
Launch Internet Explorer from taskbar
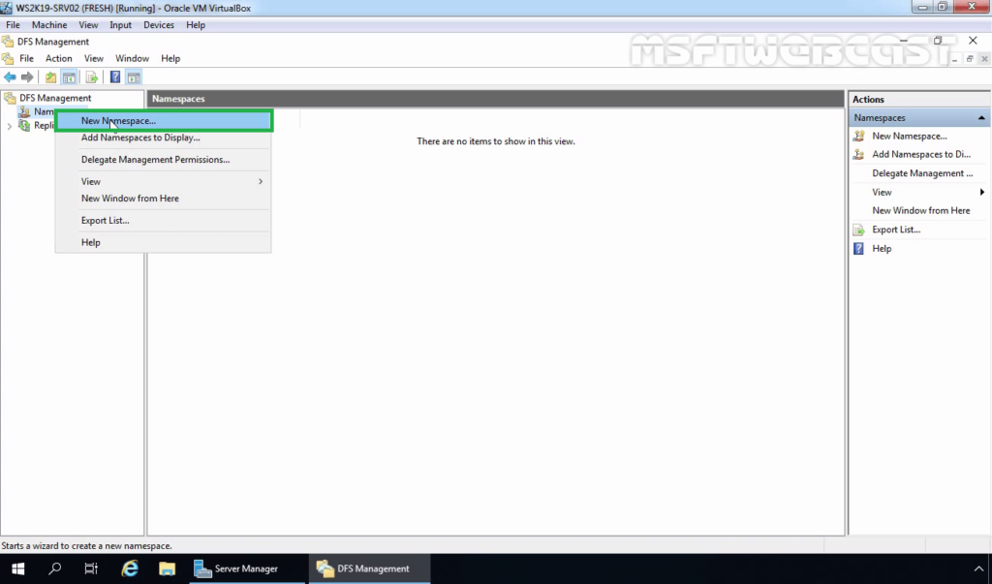coord(130,569)
